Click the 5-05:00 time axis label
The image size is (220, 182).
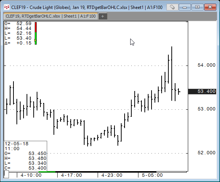coord(152,175)
